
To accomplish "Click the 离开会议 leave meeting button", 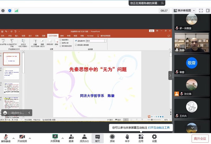I will pos(200,138).
